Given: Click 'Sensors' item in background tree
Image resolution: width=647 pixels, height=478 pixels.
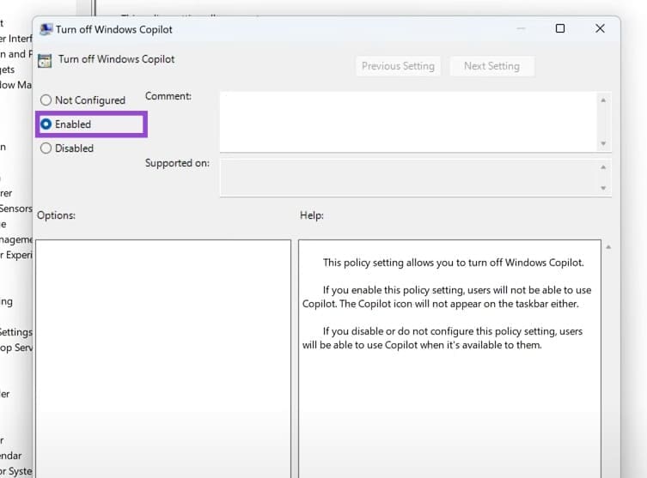Looking at the screenshot, I should point(15,209).
